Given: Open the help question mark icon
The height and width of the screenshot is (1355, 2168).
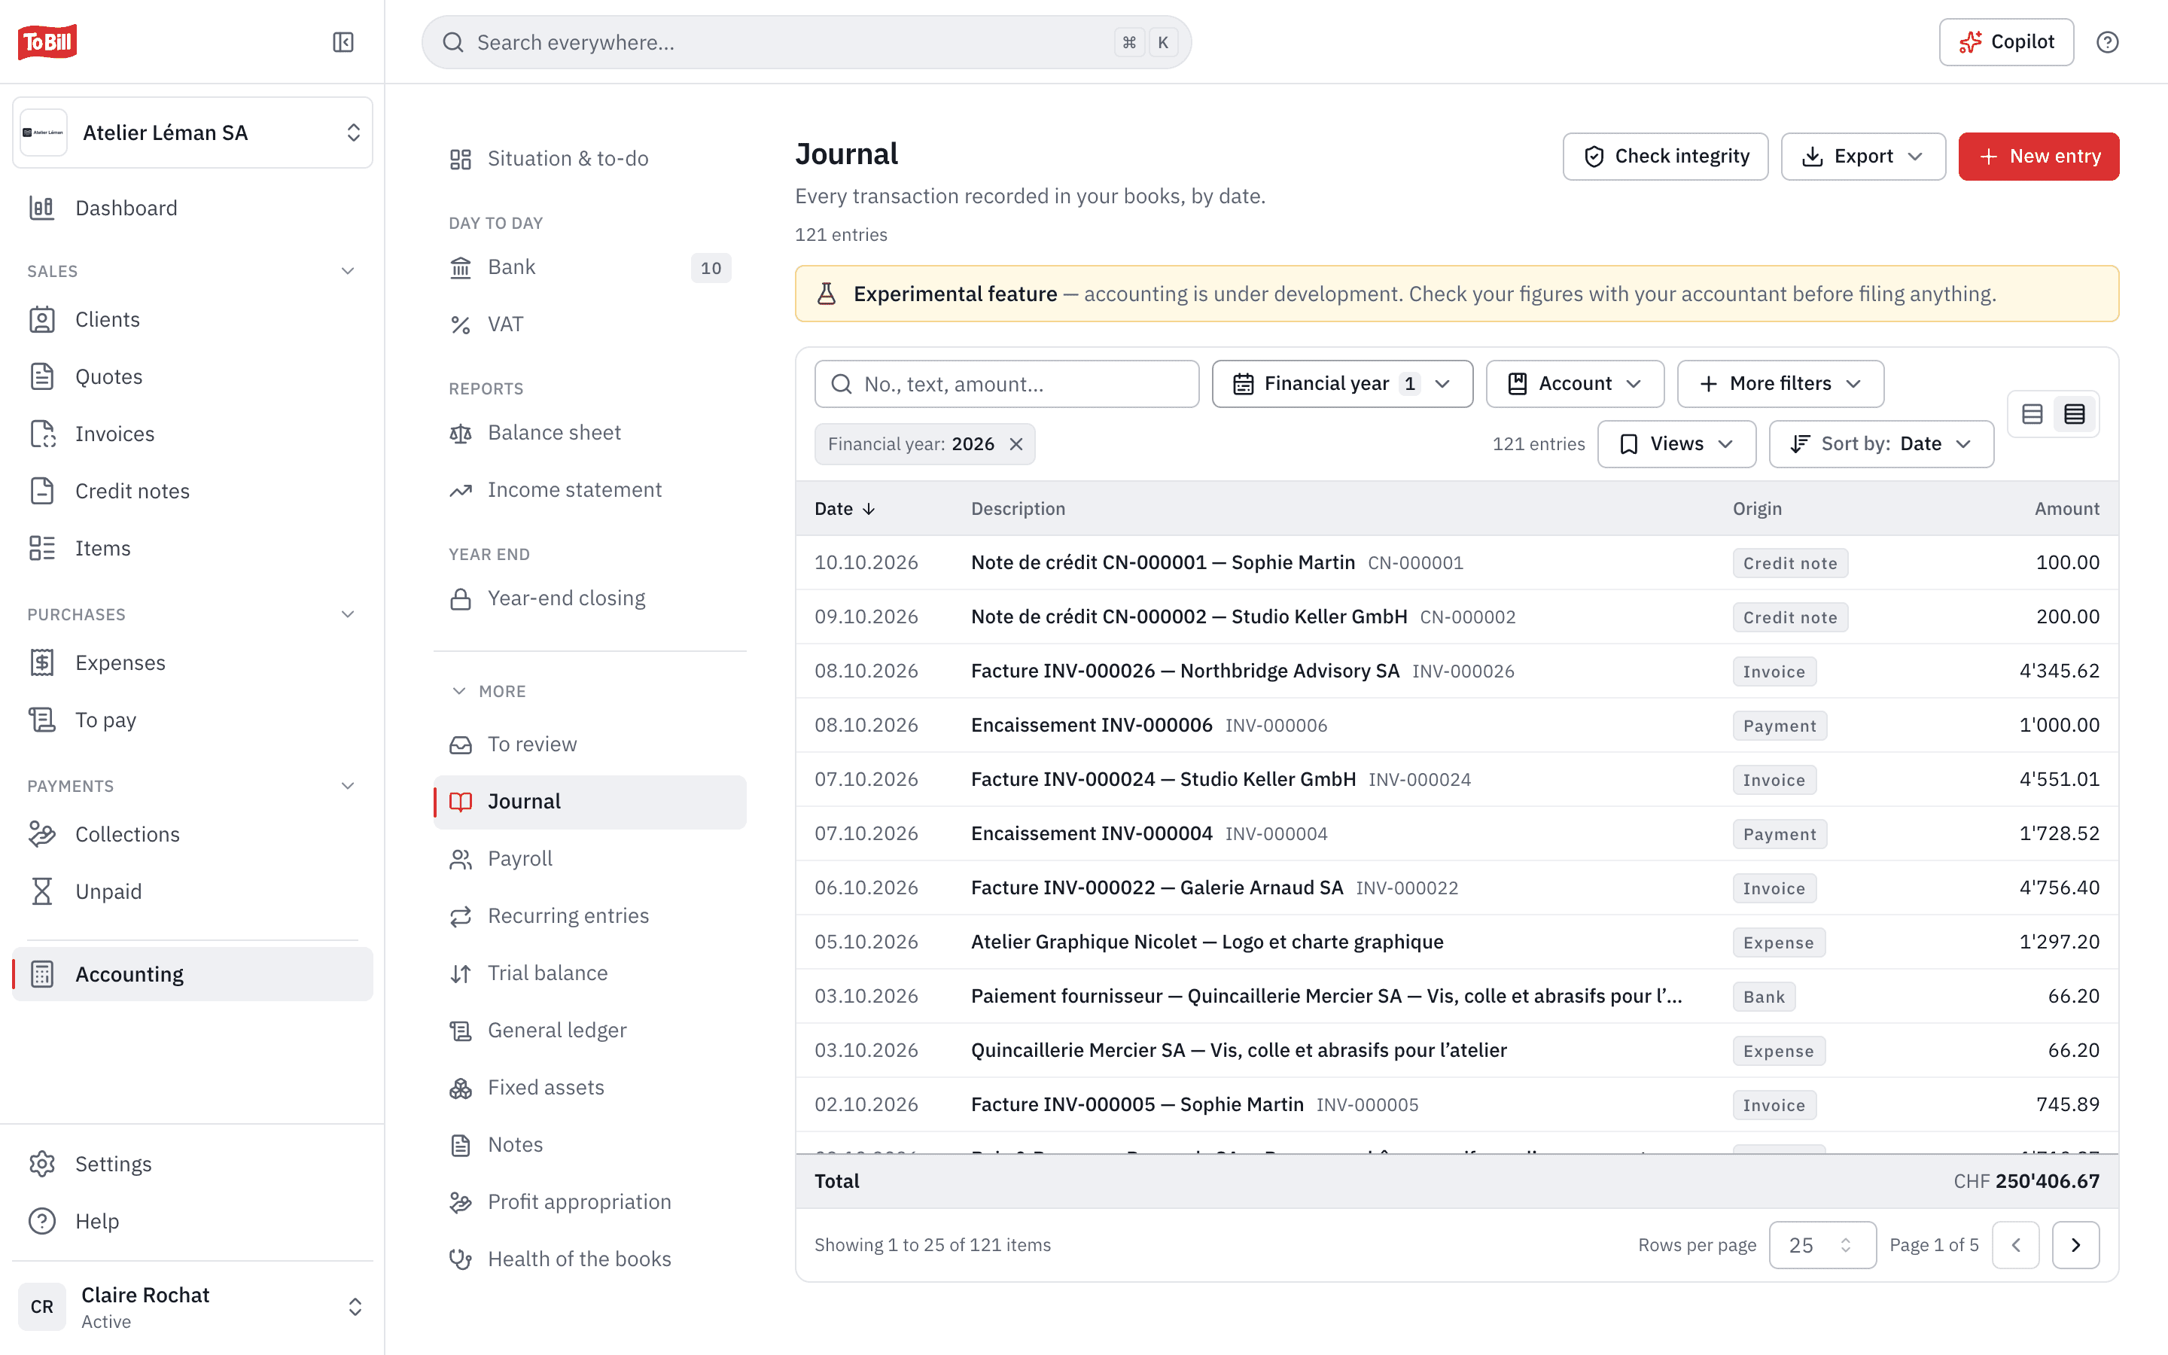Looking at the screenshot, I should [x=2107, y=42].
